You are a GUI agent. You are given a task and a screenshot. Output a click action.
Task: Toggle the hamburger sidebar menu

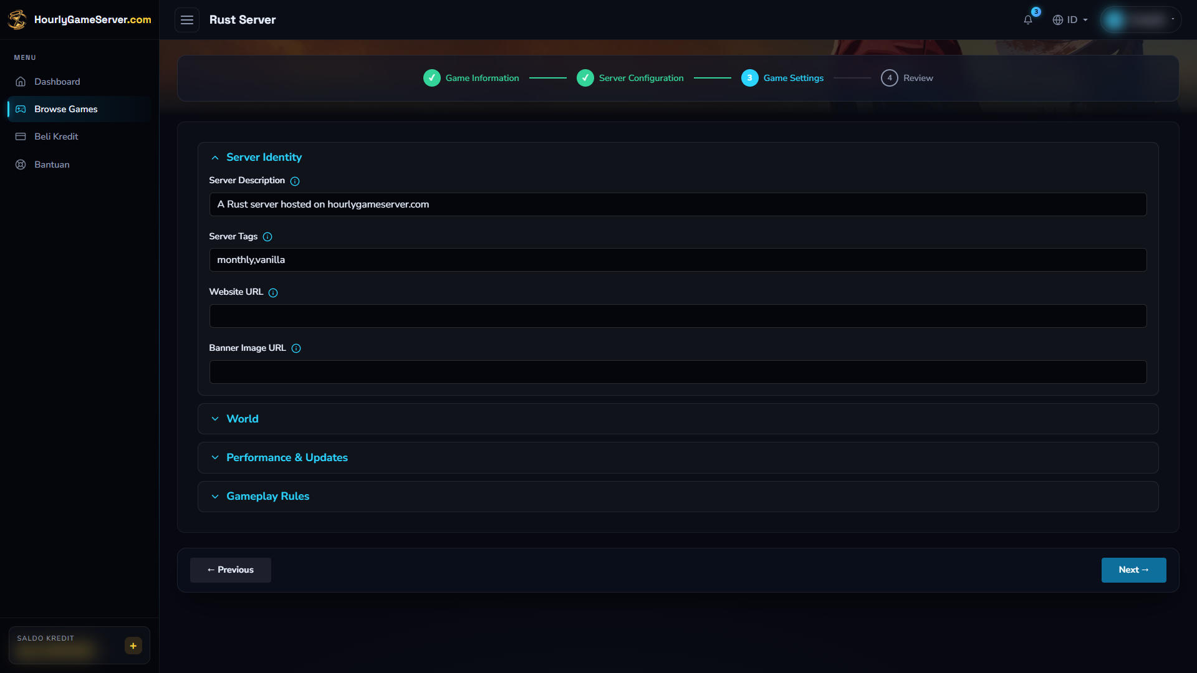pos(187,20)
